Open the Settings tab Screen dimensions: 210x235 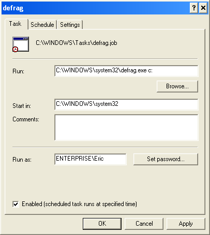point(70,25)
